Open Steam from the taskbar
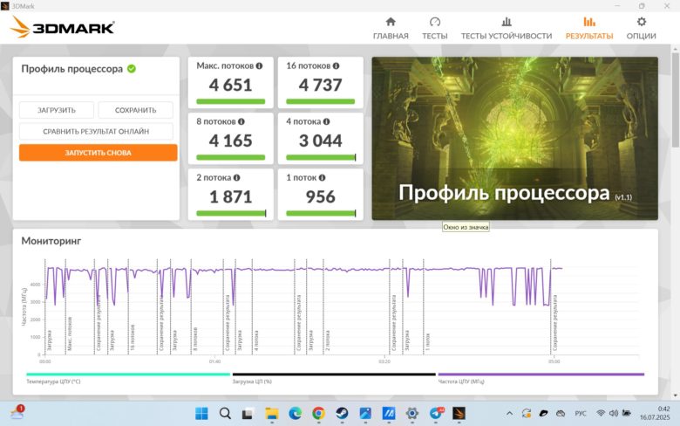 point(342,414)
